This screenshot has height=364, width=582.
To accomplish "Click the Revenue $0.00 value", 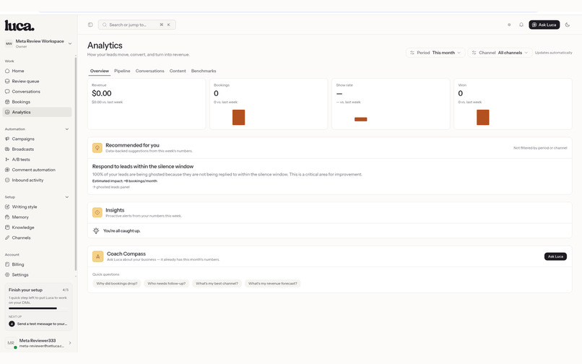I will tap(101, 94).
